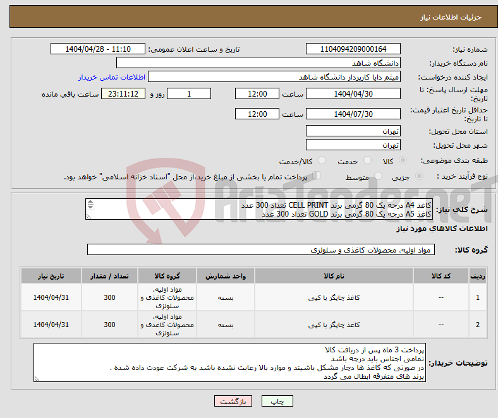Click the first row کاغذ چاپگر یا کپی

click(334, 297)
